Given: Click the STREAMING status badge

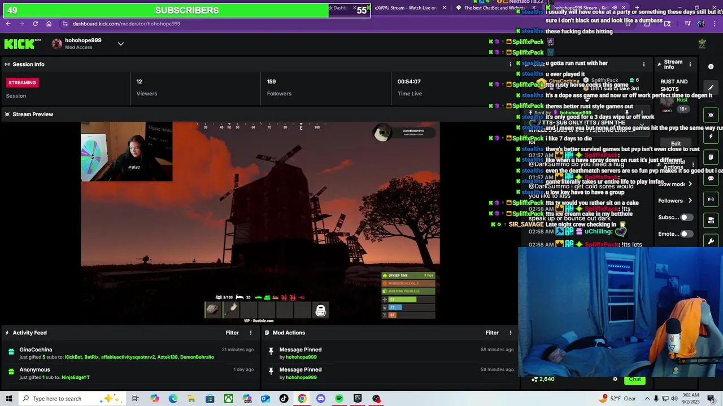Looking at the screenshot, I should pos(22,82).
